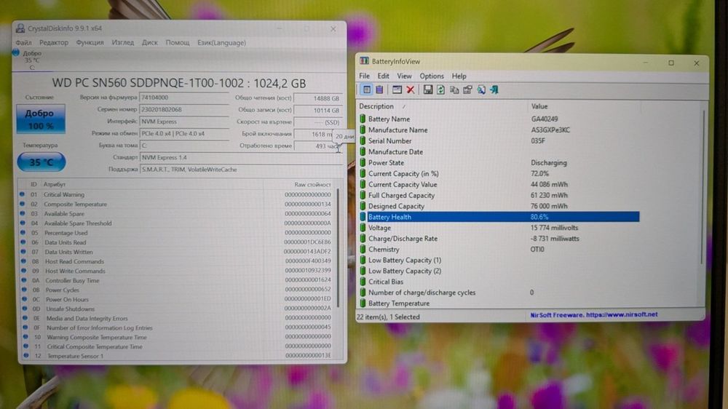
Task: Open Изглед menu in CrystalDiskInfo
Action: [x=122, y=43]
